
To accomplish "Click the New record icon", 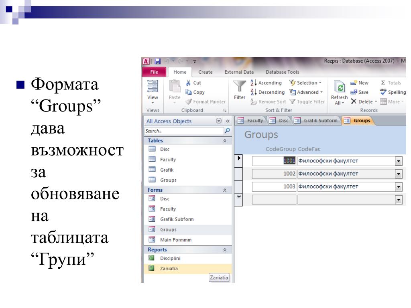I will pos(353,83).
